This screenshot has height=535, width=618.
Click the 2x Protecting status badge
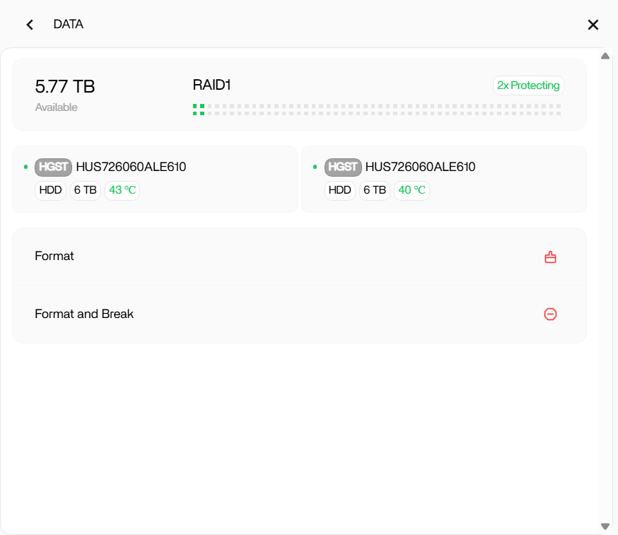click(x=528, y=86)
